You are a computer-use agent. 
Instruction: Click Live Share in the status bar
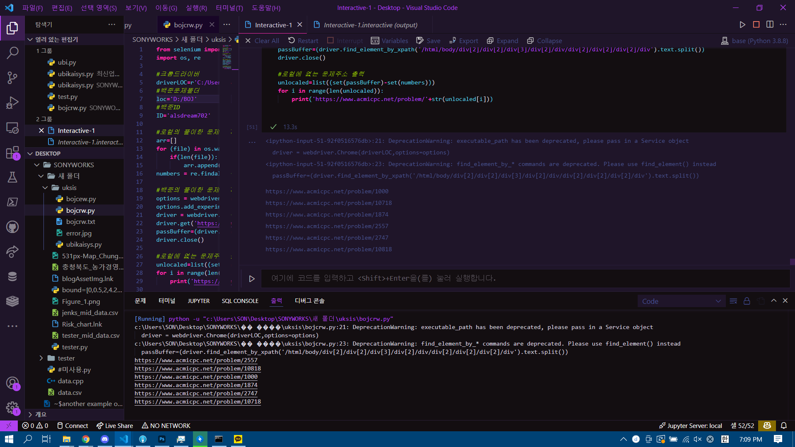(x=115, y=425)
